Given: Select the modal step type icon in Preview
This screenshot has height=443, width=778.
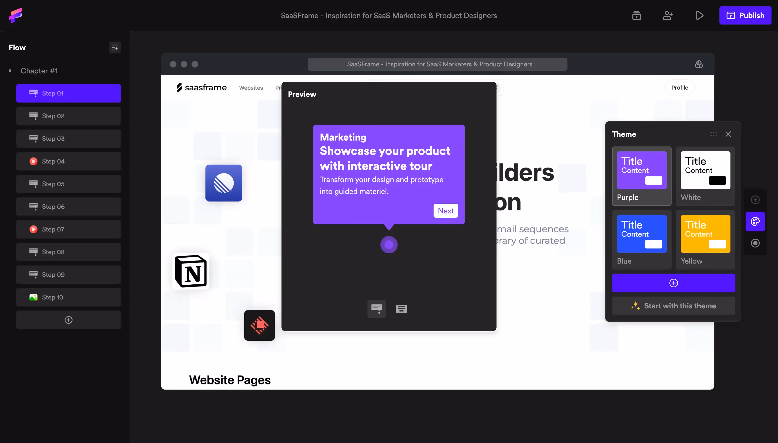Looking at the screenshot, I should [401, 309].
